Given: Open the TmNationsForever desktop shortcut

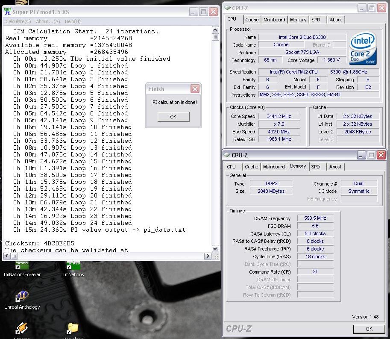Looking at the screenshot, I should coord(22,269).
